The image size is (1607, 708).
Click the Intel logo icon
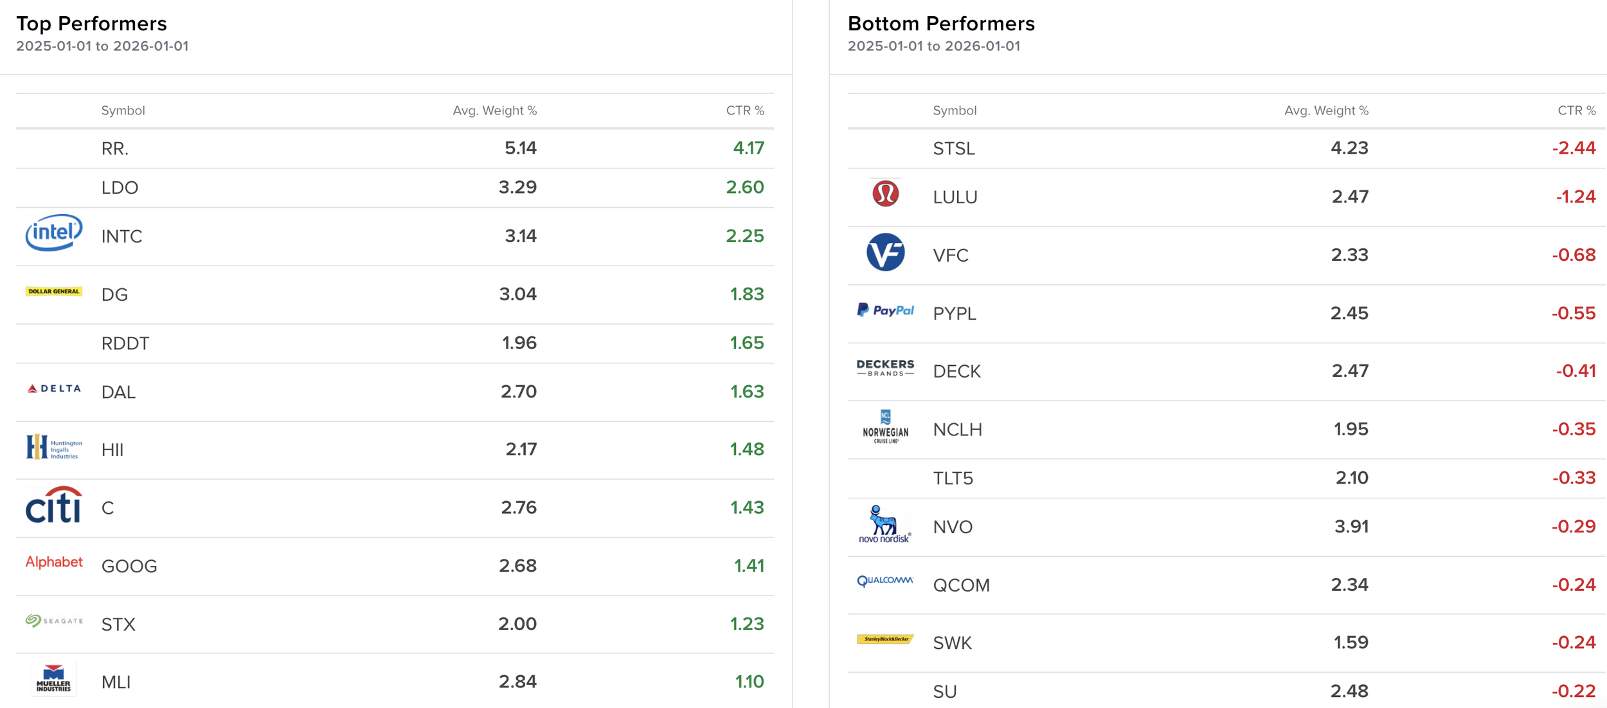54,232
